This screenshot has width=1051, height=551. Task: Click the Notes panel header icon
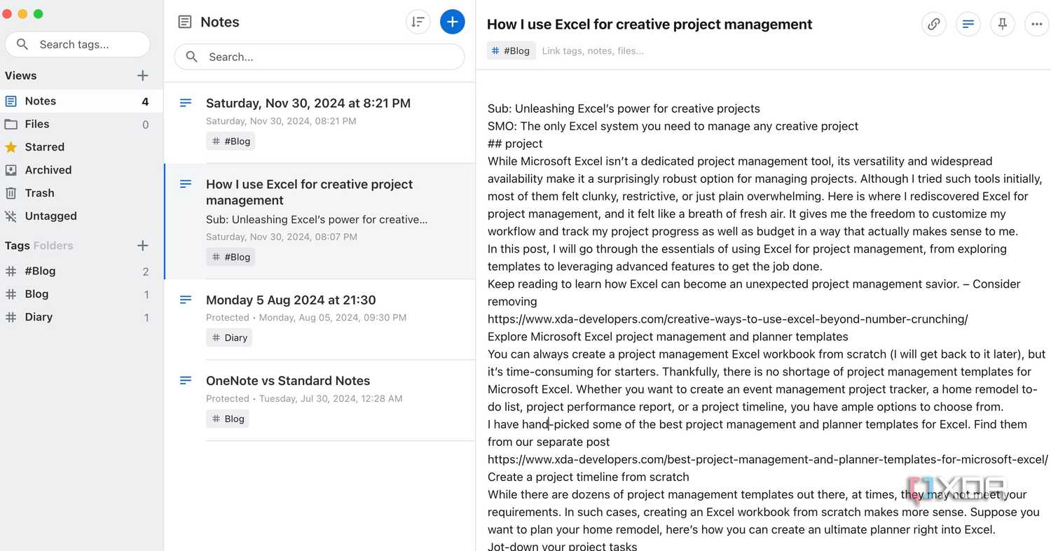(x=185, y=22)
